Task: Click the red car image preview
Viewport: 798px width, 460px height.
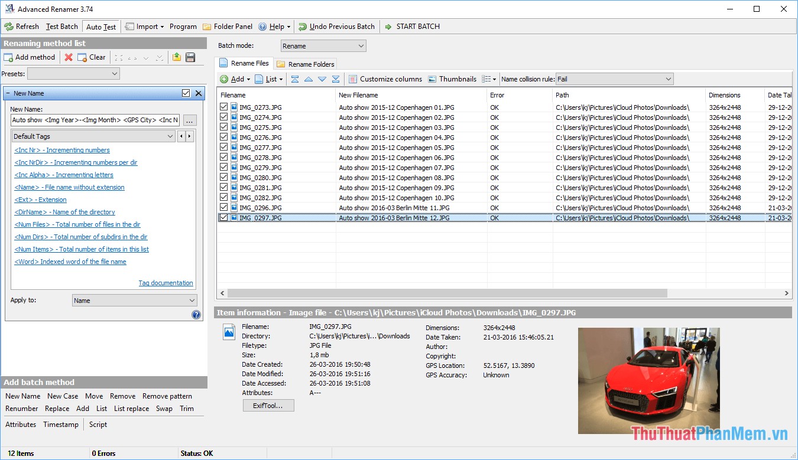Action: [648, 380]
